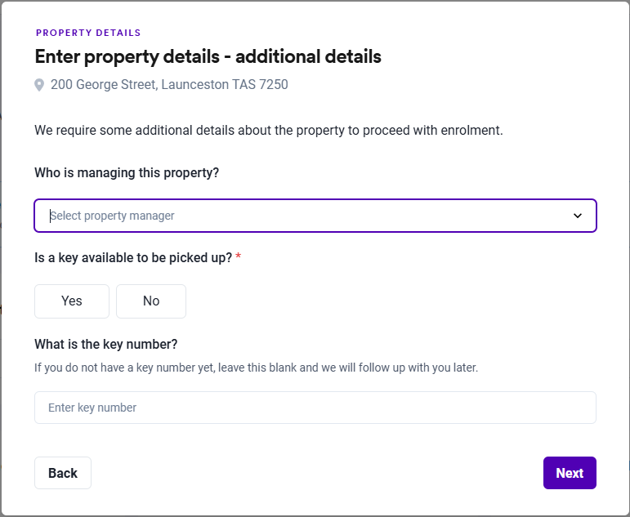Focus the Select property manager combo box
The height and width of the screenshot is (517, 630).
click(302, 216)
